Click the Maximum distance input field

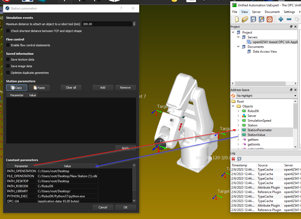click(x=107, y=24)
